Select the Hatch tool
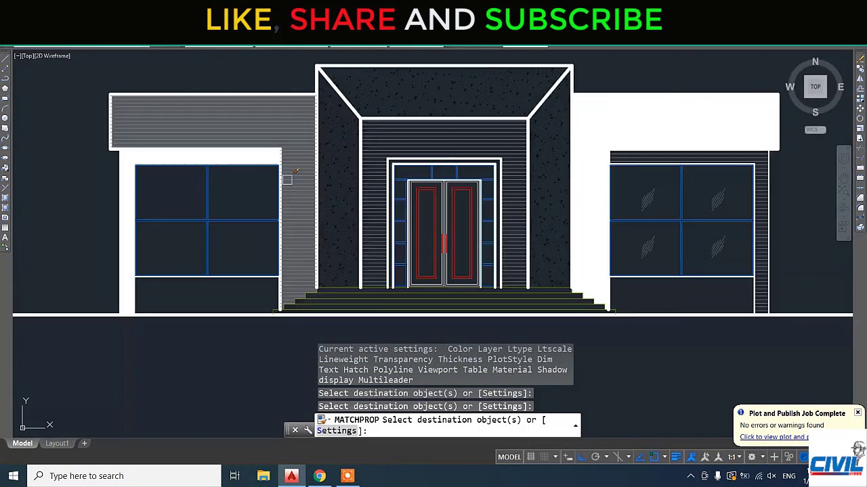The height and width of the screenshot is (487, 867). click(5, 198)
